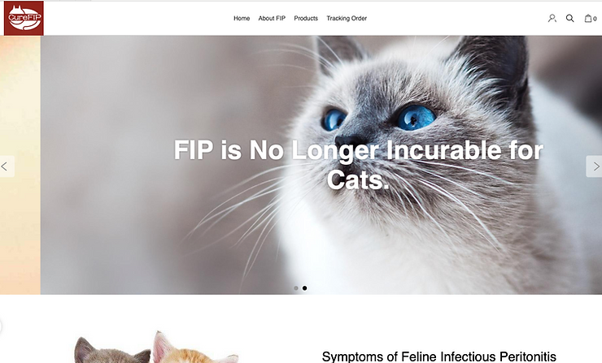The width and height of the screenshot is (602, 363).
Task: Click the blue-eyed cat banner image
Action: pos(321,165)
